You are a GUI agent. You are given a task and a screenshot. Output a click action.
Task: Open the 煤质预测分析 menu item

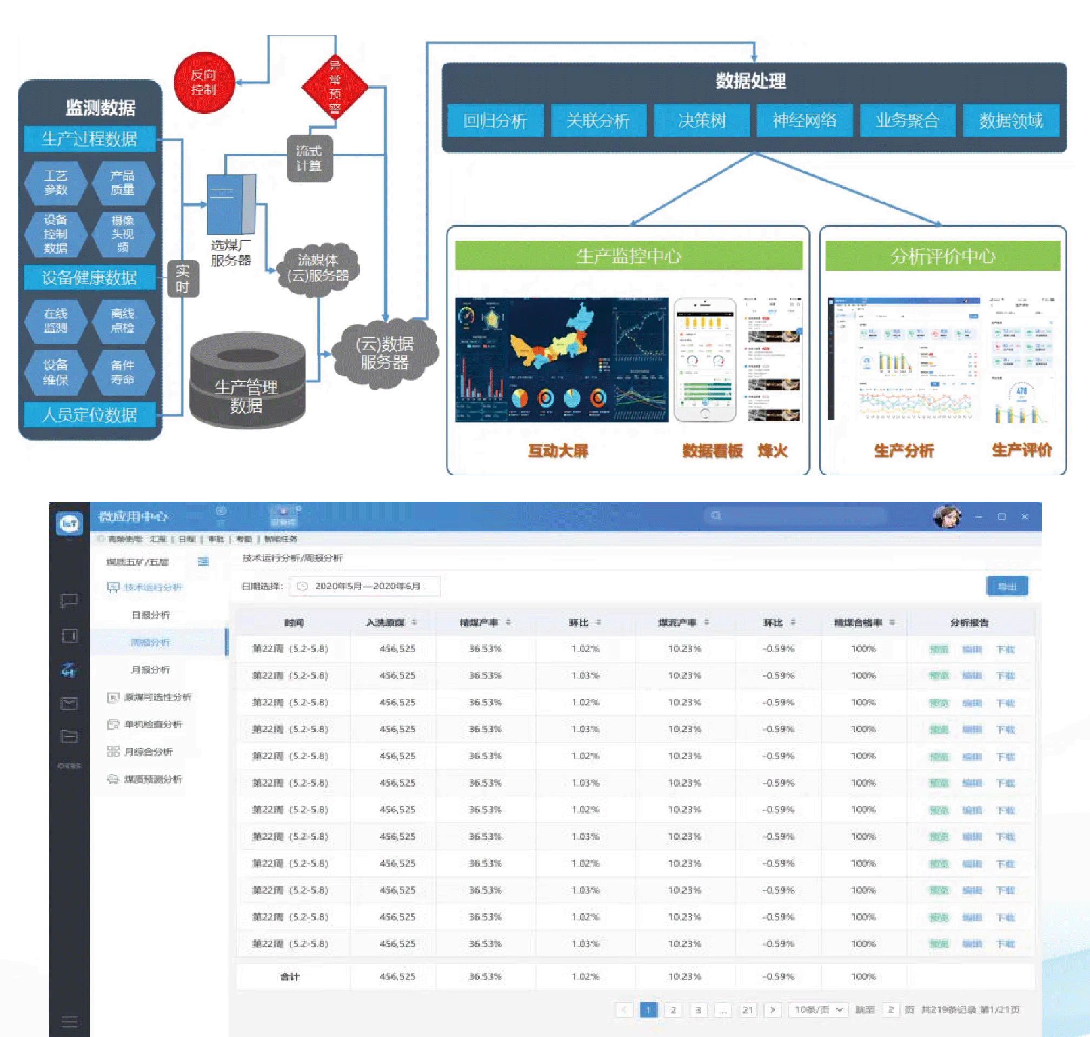click(x=152, y=779)
